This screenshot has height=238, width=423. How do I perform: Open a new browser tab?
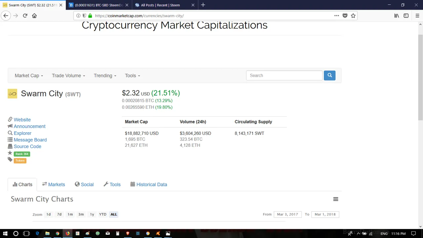[203, 5]
